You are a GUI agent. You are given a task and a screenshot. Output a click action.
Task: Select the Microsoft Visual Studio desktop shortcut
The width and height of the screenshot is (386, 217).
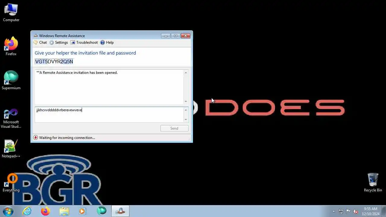(11, 118)
